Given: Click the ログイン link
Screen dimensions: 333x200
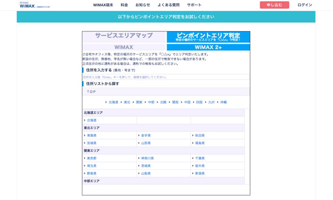Looking at the screenshot, I should (x=304, y=5).
